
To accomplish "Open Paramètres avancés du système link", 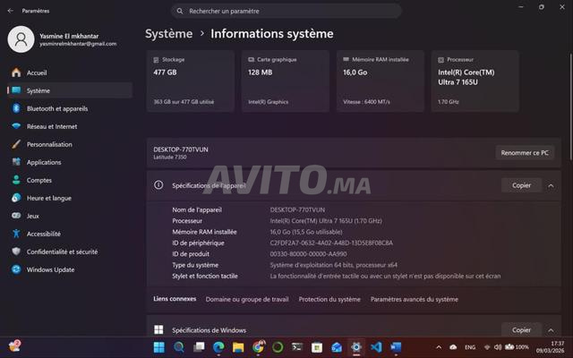I will (414, 299).
